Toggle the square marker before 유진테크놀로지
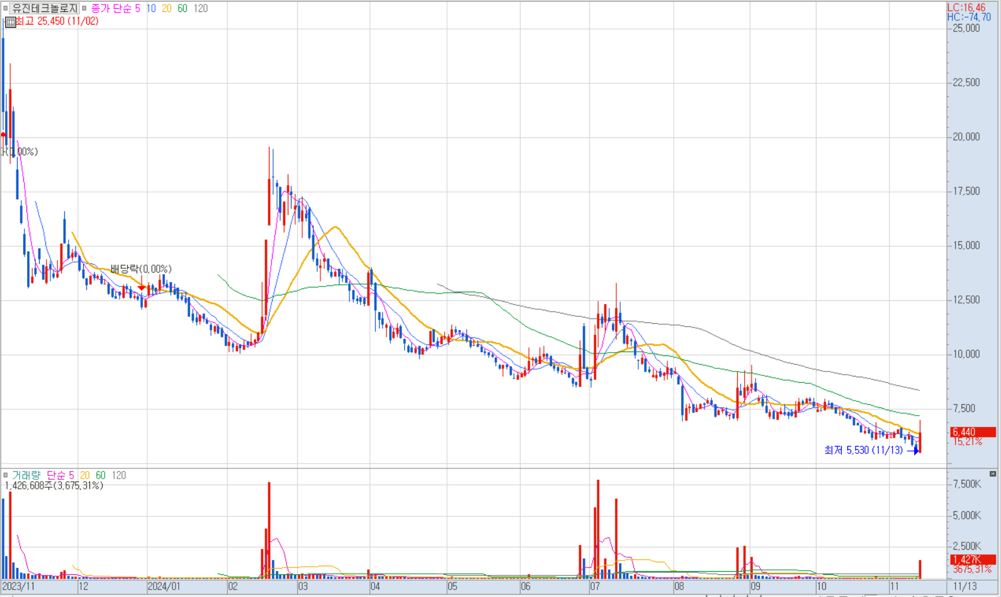 [x=5, y=8]
